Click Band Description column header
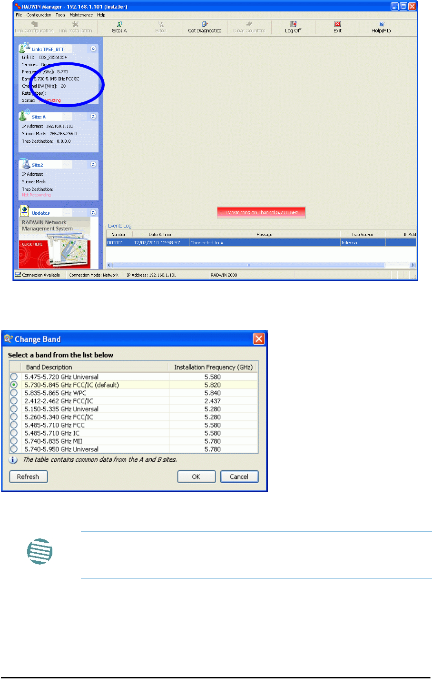The width and height of the screenshot is (432, 686). coord(95,367)
